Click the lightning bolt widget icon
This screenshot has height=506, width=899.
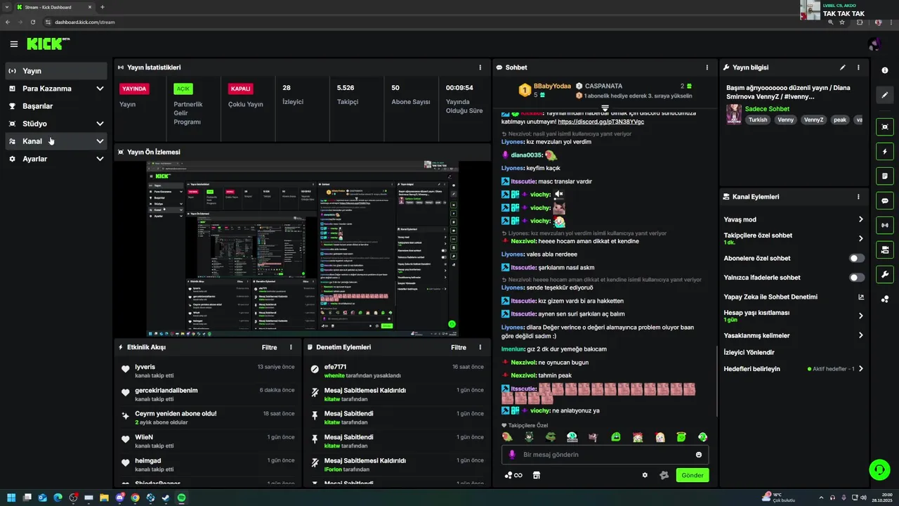coord(885,151)
